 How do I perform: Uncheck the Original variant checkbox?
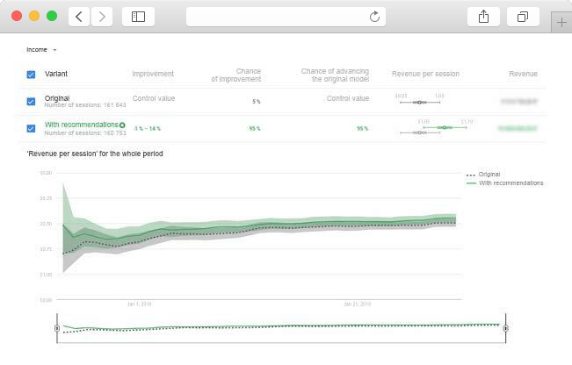pos(32,101)
